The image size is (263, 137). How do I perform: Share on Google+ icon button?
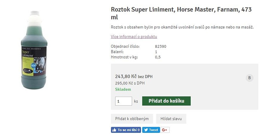point(165,130)
